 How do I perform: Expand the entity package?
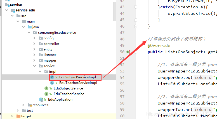coord(34,49)
